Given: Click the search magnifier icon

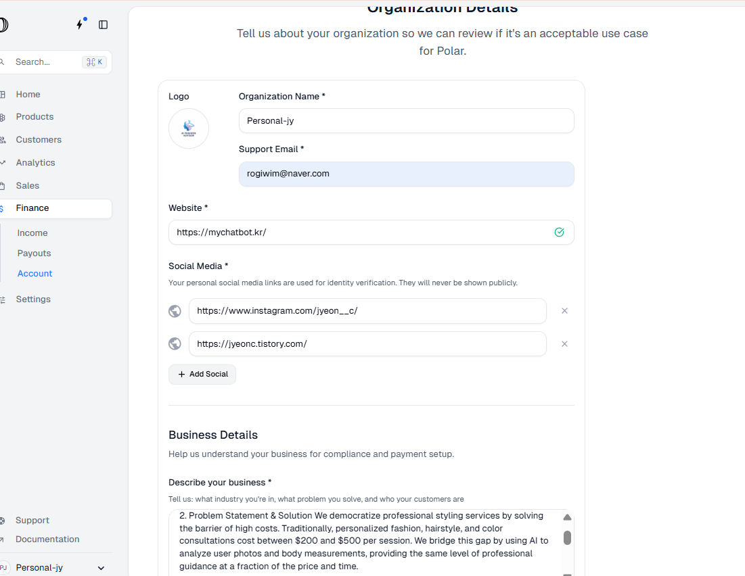Looking at the screenshot, I should pyautogui.click(x=3, y=62).
